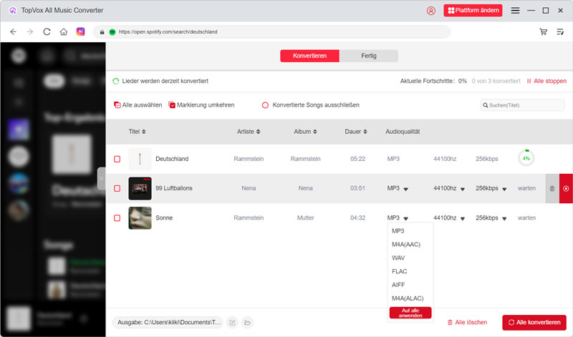Edit the output path with pencil icon

[232, 323]
